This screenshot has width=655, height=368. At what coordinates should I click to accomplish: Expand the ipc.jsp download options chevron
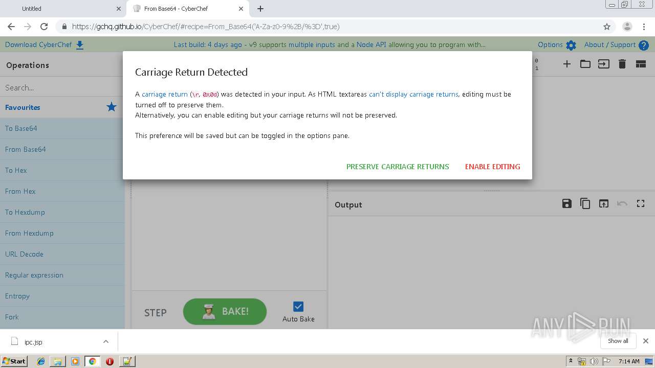click(106, 341)
